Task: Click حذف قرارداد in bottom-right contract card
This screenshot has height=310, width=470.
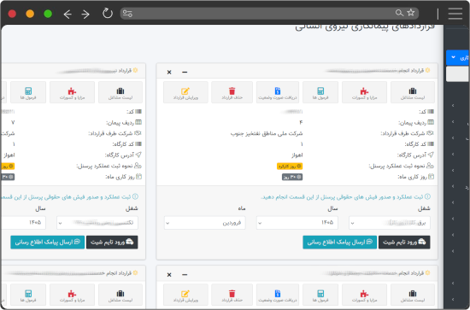Action: [x=232, y=295]
